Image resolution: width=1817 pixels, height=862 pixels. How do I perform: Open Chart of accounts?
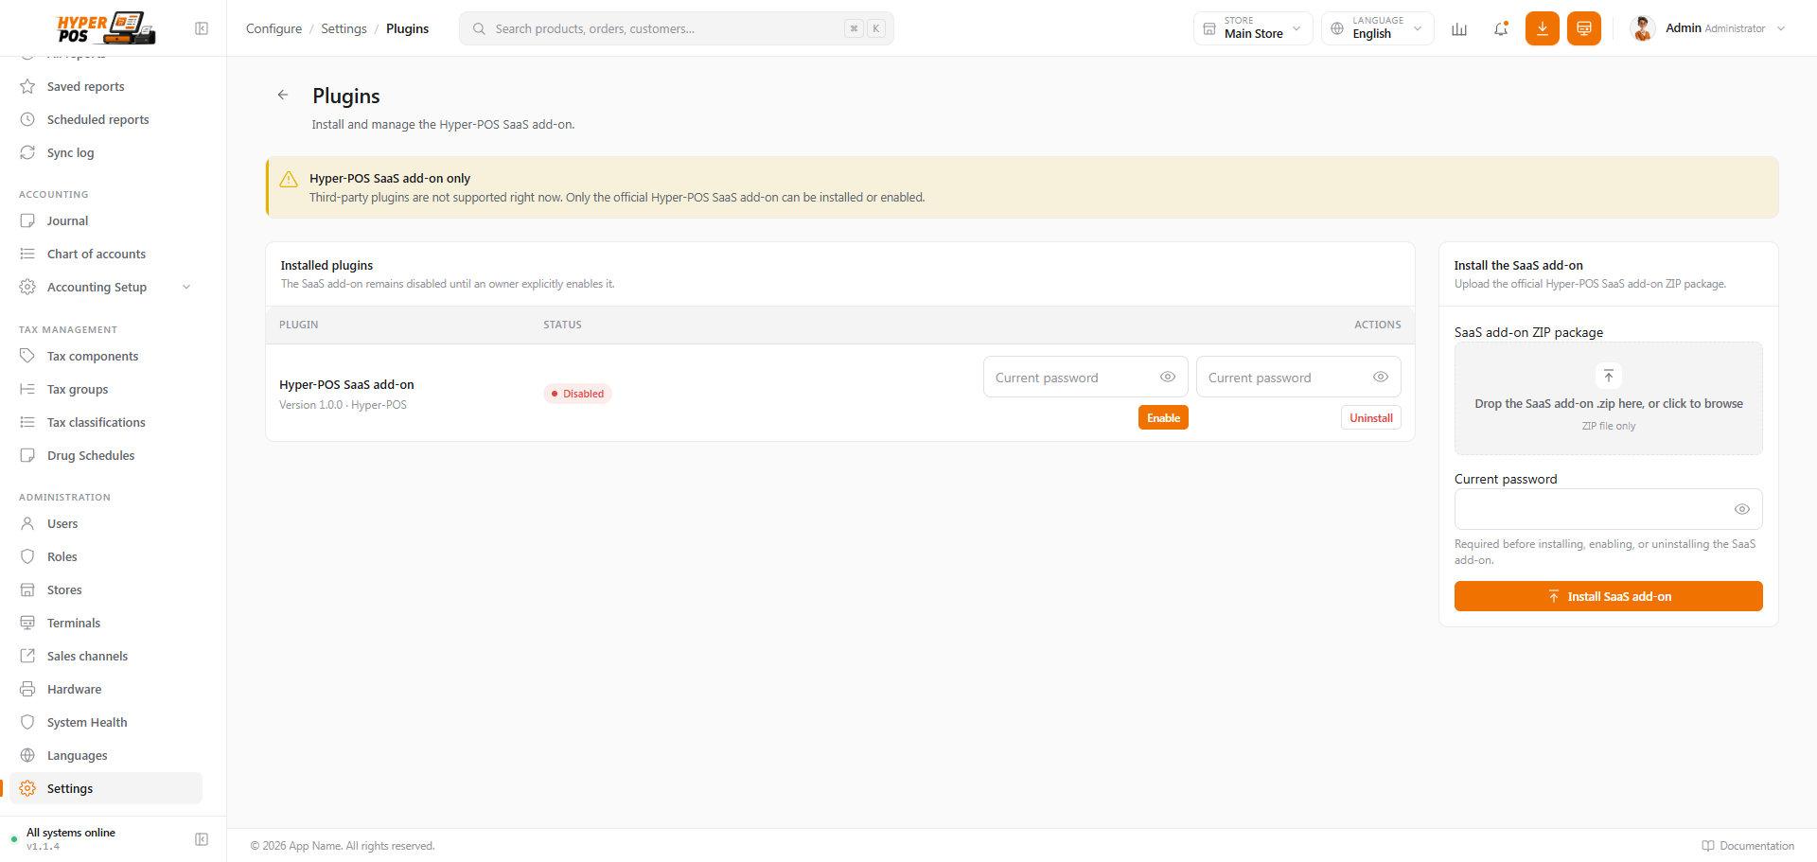pos(106,255)
